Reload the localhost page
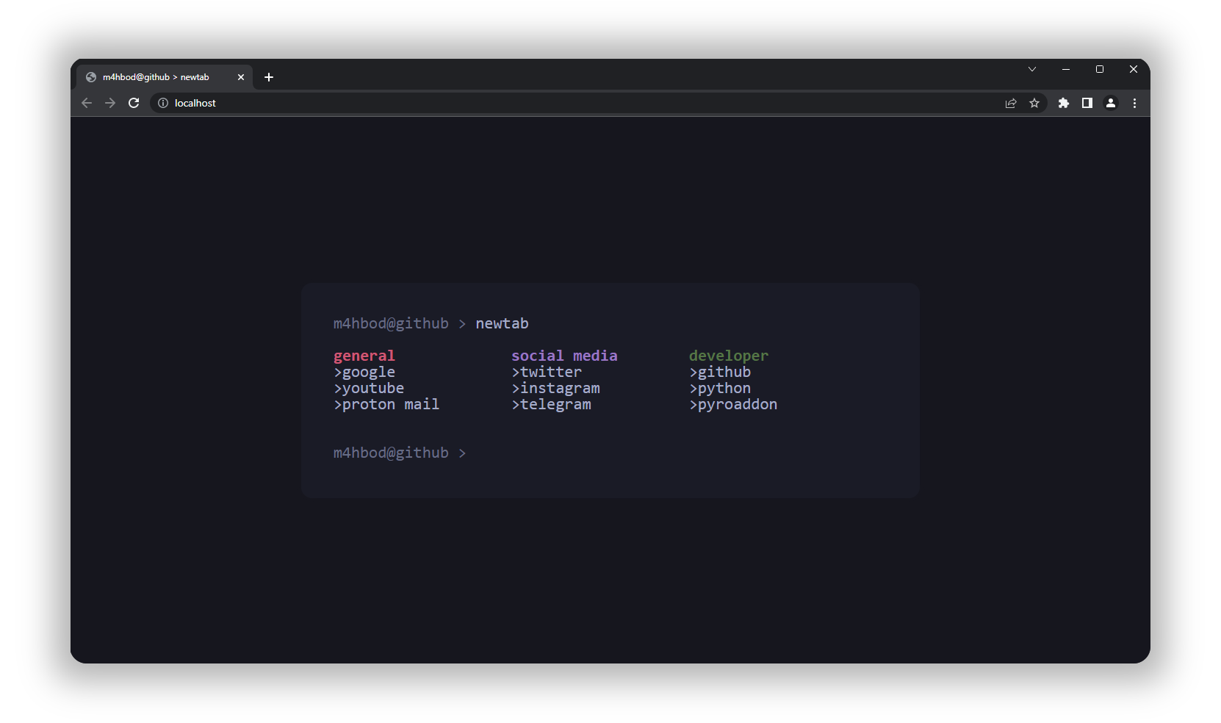 [x=134, y=103]
